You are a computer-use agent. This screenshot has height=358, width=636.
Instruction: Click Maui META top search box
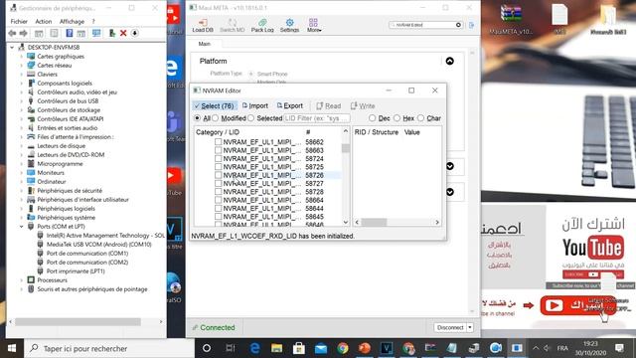coord(425,25)
